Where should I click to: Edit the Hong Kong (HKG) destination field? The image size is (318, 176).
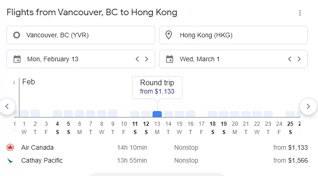point(233,35)
